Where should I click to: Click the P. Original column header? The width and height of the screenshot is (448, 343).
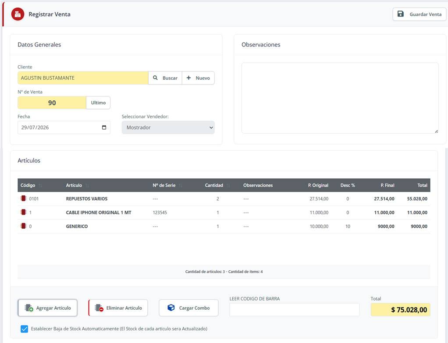(318, 185)
